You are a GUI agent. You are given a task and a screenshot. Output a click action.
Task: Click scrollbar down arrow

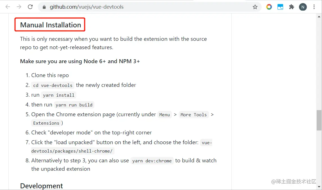(x=319, y=187)
